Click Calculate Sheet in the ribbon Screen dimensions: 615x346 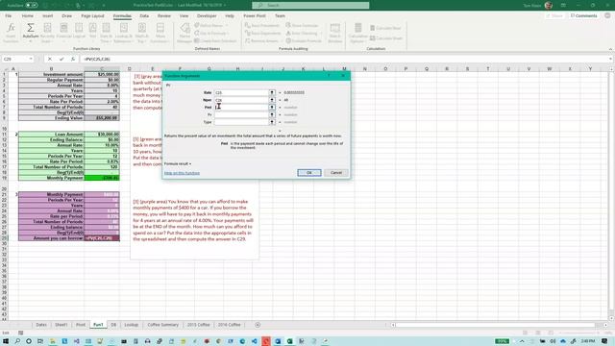pyautogui.click(x=386, y=38)
